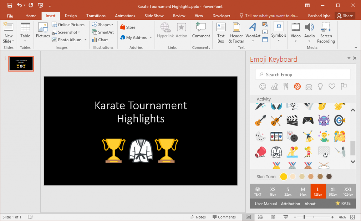This screenshot has width=361, height=221.
Task: Open the Food emoji category
Action: coord(286,86)
